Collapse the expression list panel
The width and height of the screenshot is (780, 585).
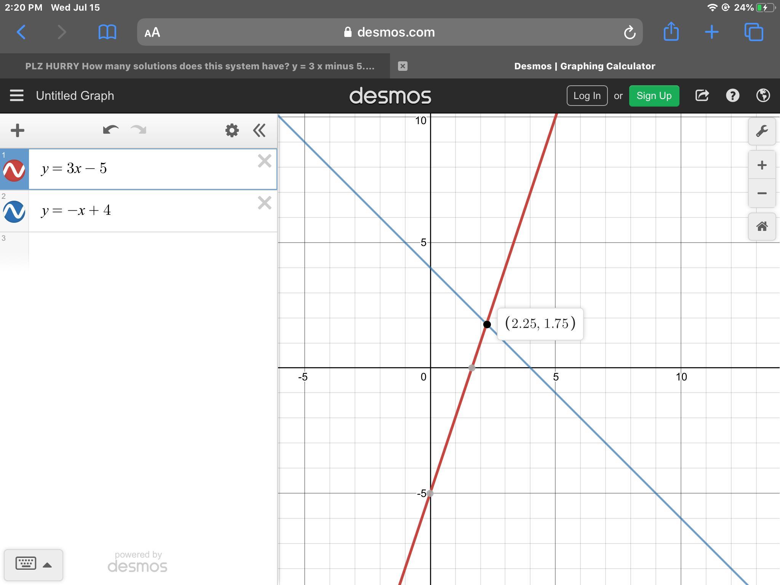point(259,130)
